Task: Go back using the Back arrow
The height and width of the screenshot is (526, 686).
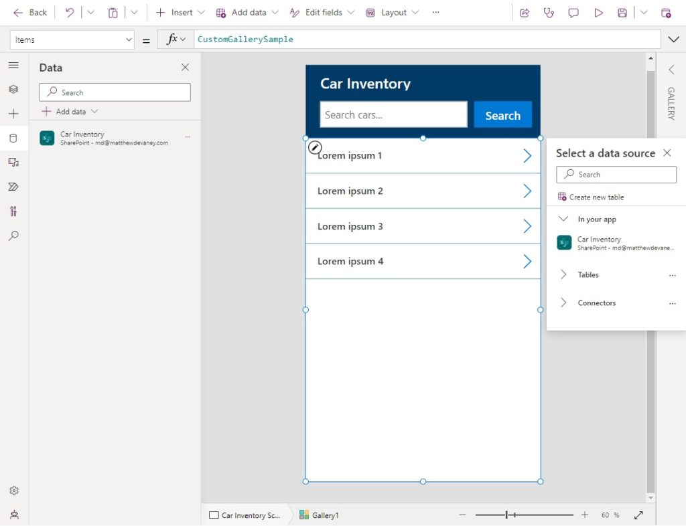Action: [29, 13]
